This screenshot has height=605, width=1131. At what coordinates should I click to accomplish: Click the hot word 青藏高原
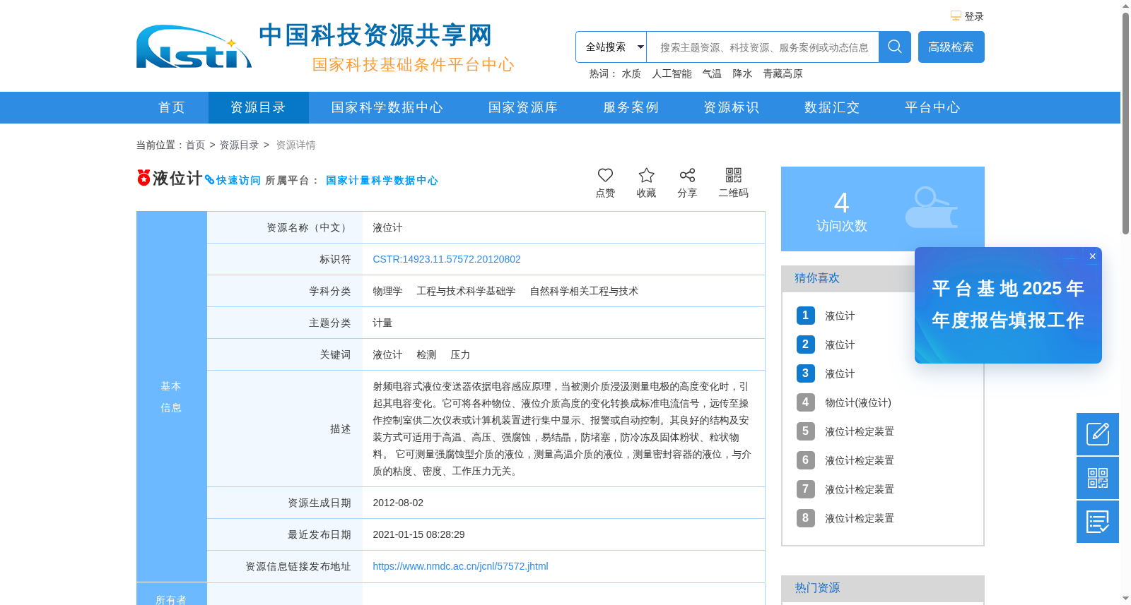click(x=783, y=73)
